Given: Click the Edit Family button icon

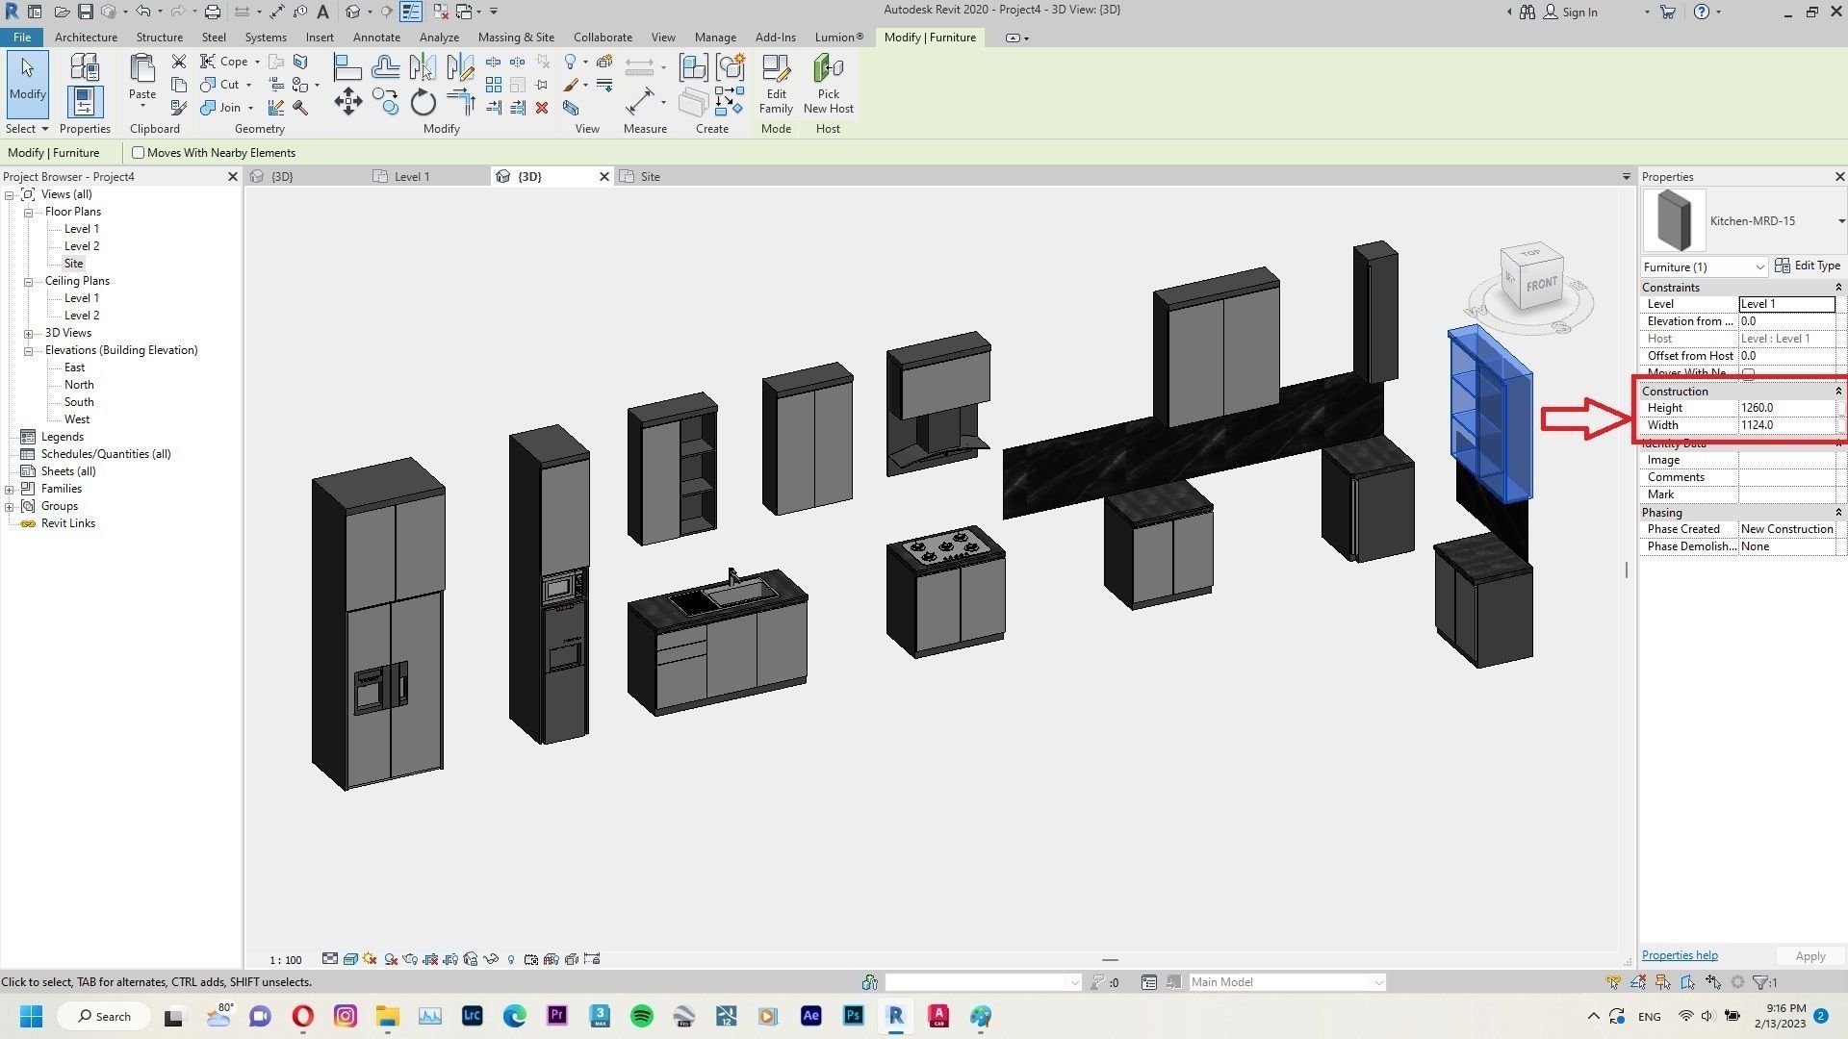Looking at the screenshot, I should click(x=776, y=69).
